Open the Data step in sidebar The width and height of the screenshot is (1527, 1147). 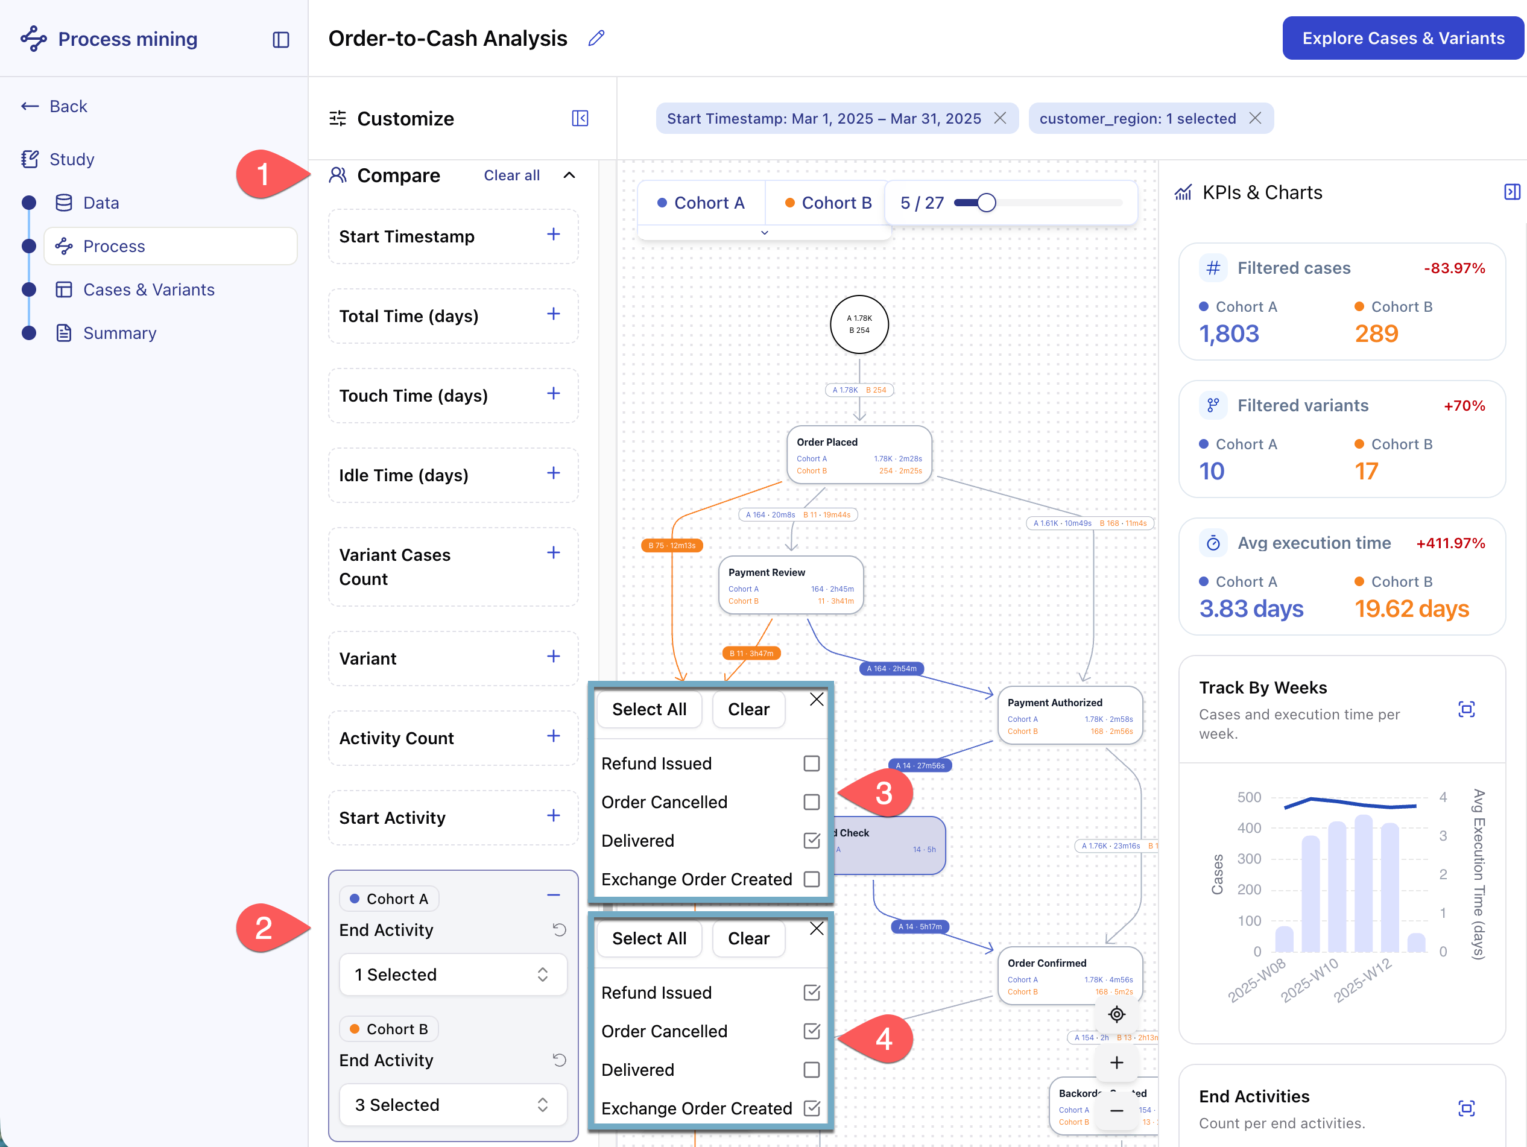point(100,203)
